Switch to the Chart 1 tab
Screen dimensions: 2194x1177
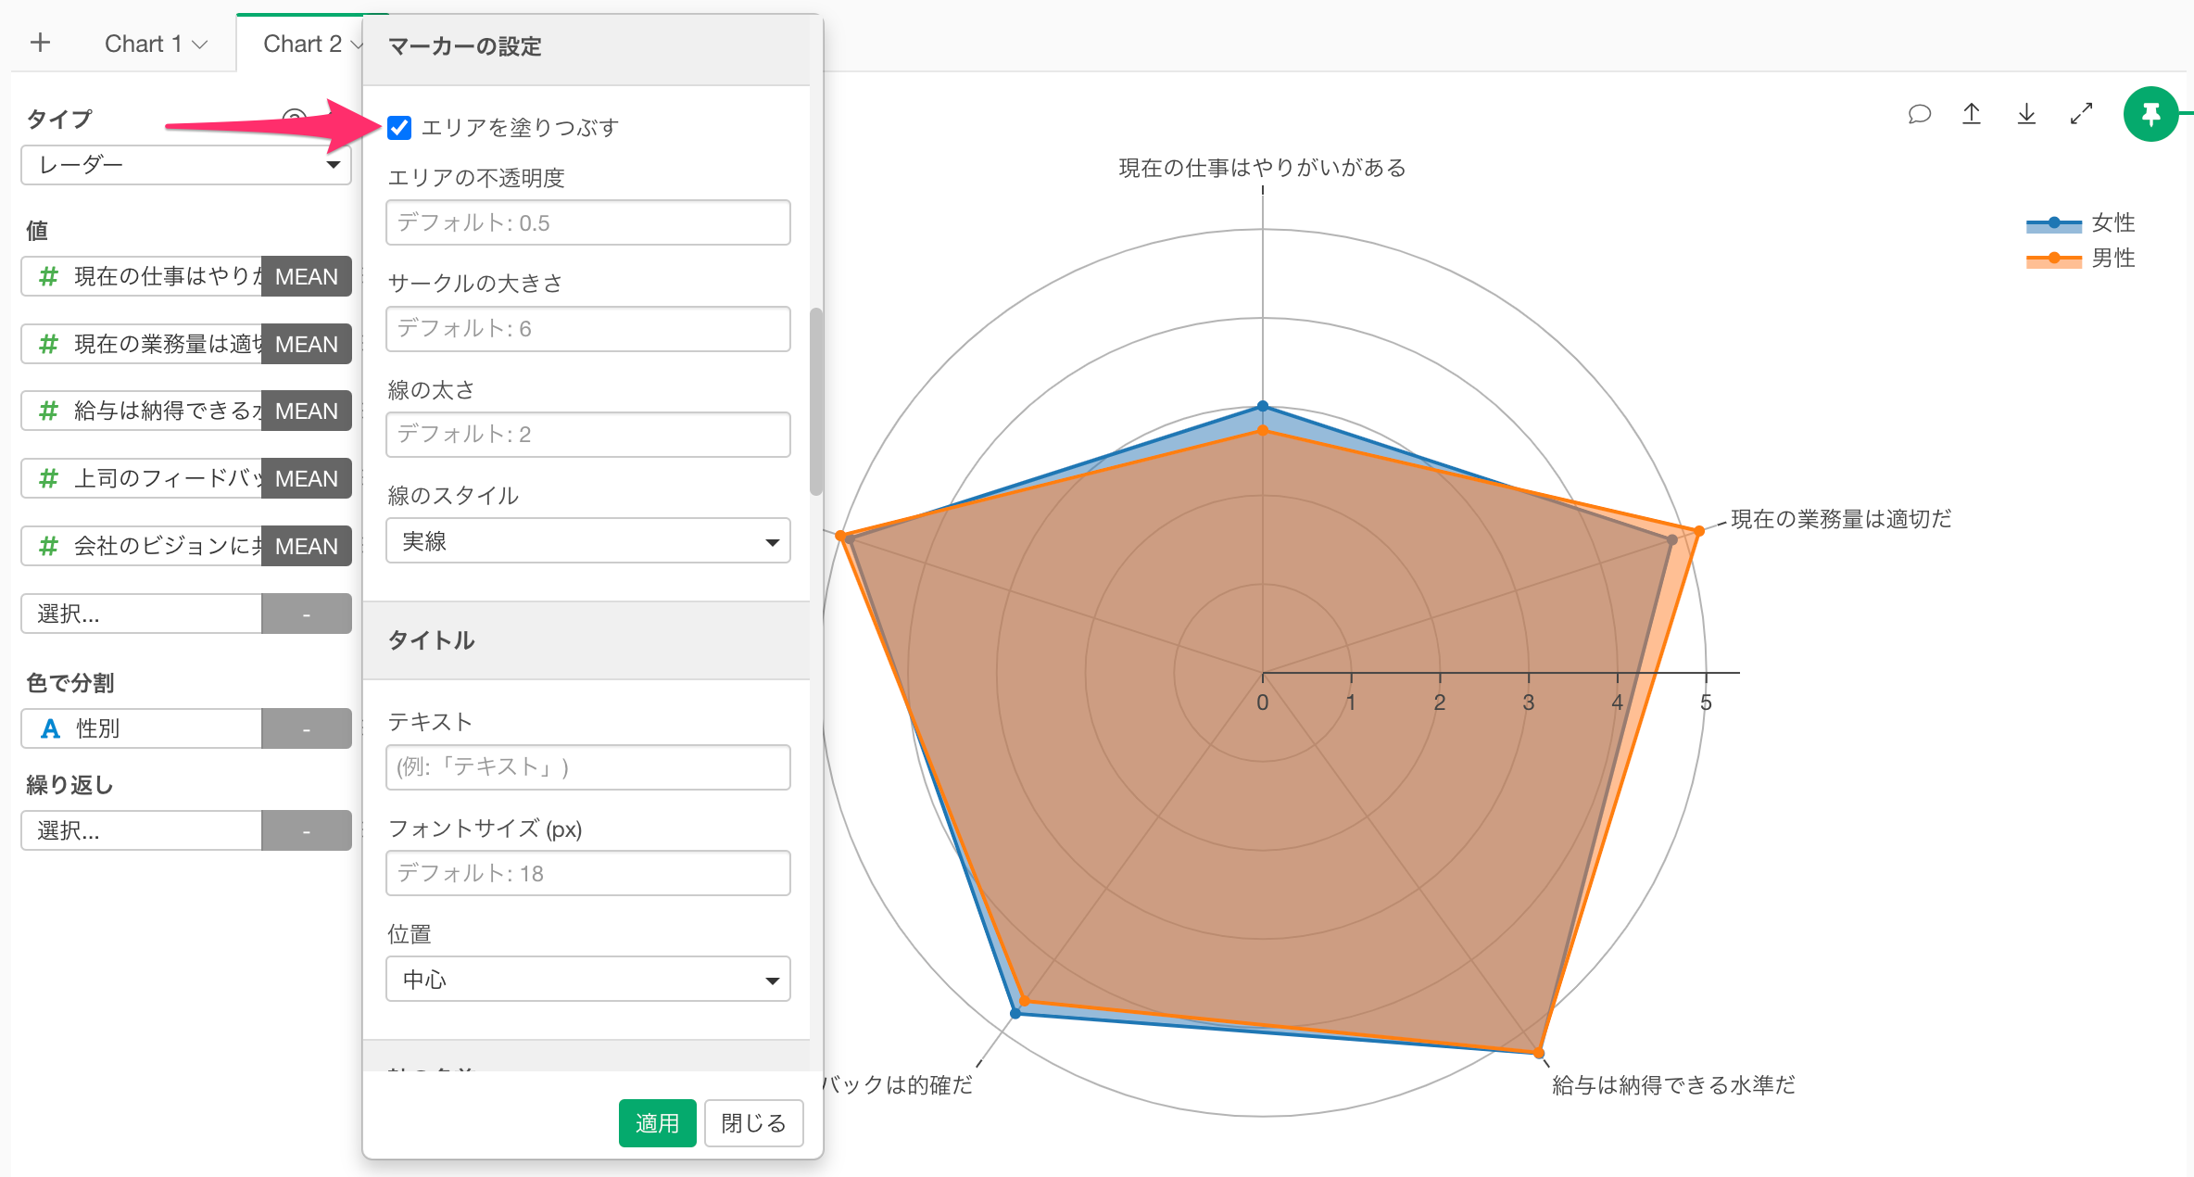coord(143,44)
